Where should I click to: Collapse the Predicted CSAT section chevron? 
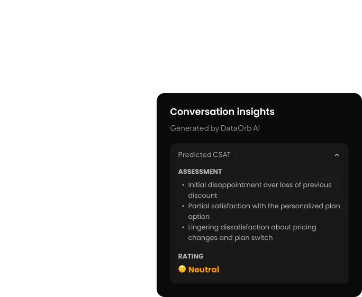pos(337,155)
